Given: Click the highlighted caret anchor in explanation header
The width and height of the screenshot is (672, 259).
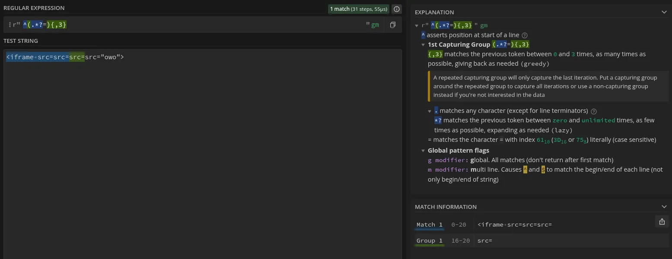Looking at the screenshot, I should 433,26.
